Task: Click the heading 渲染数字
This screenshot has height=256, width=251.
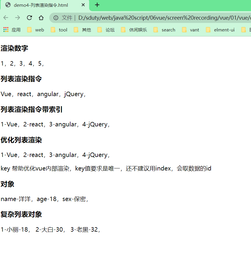Action: pos(14,48)
